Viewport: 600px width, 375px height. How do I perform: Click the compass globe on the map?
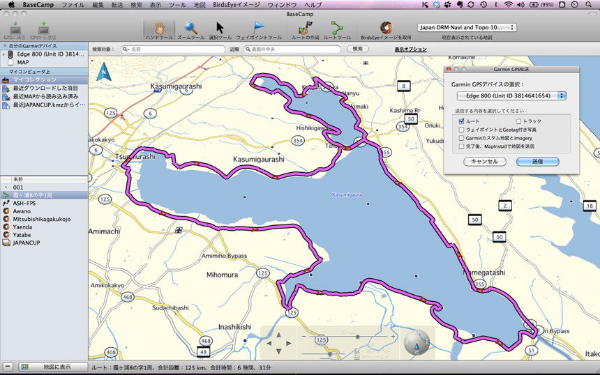pos(417,342)
